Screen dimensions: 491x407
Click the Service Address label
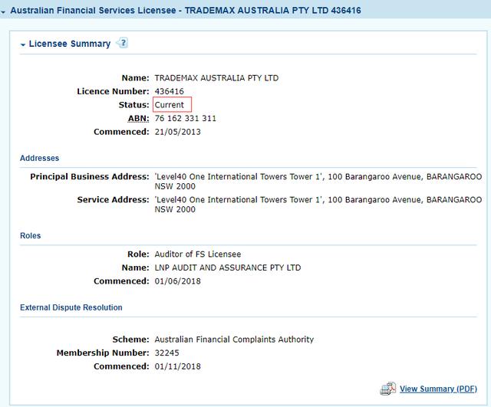point(113,200)
